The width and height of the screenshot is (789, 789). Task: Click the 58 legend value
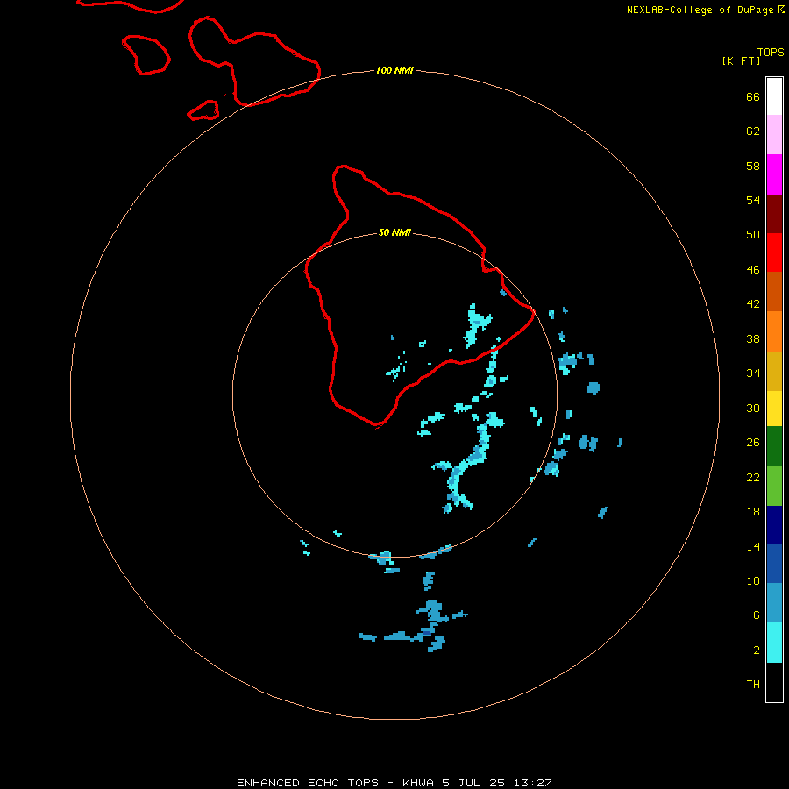coord(753,166)
